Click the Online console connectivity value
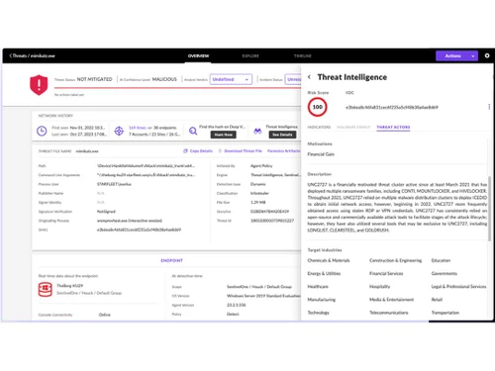Viewport: 495px width, 371px height. (105, 315)
